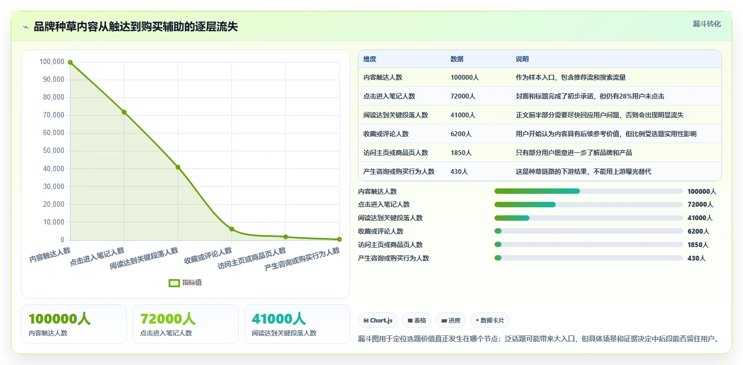Click the 点击进入笔记人数 progress bar
Image resolution: width=743 pixels, height=365 pixels.
(x=589, y=205)
